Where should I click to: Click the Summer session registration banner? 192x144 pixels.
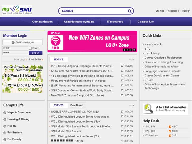[x=22, y=79]
